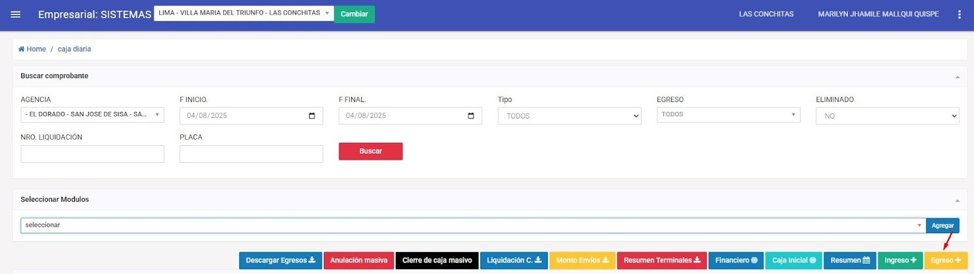Download Resumen Terminales report
This screenshot has width=974, height=274.
[661, 261]
